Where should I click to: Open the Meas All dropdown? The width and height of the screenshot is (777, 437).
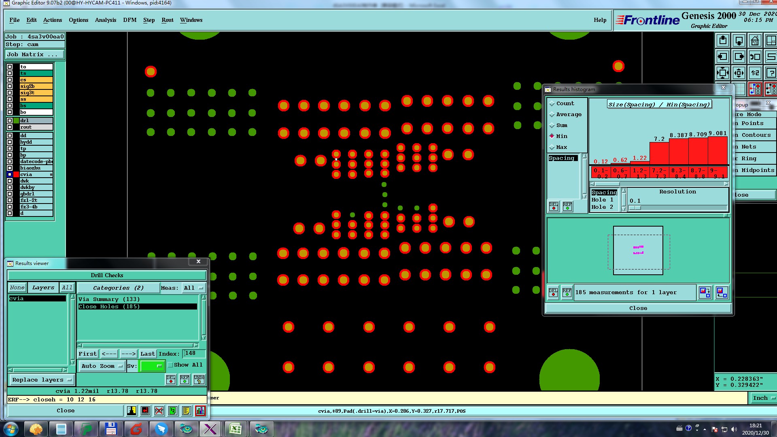coord(193,288)
